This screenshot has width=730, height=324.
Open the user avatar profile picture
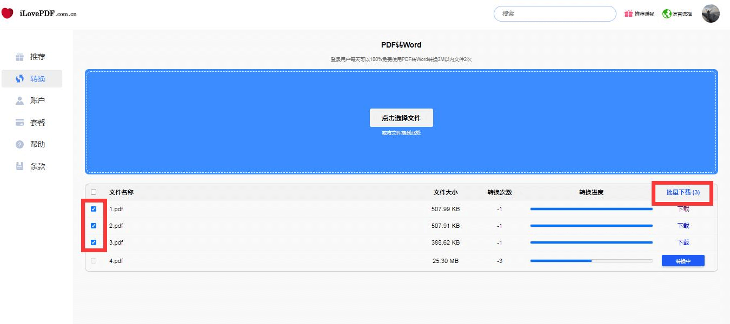click(711, 13)
